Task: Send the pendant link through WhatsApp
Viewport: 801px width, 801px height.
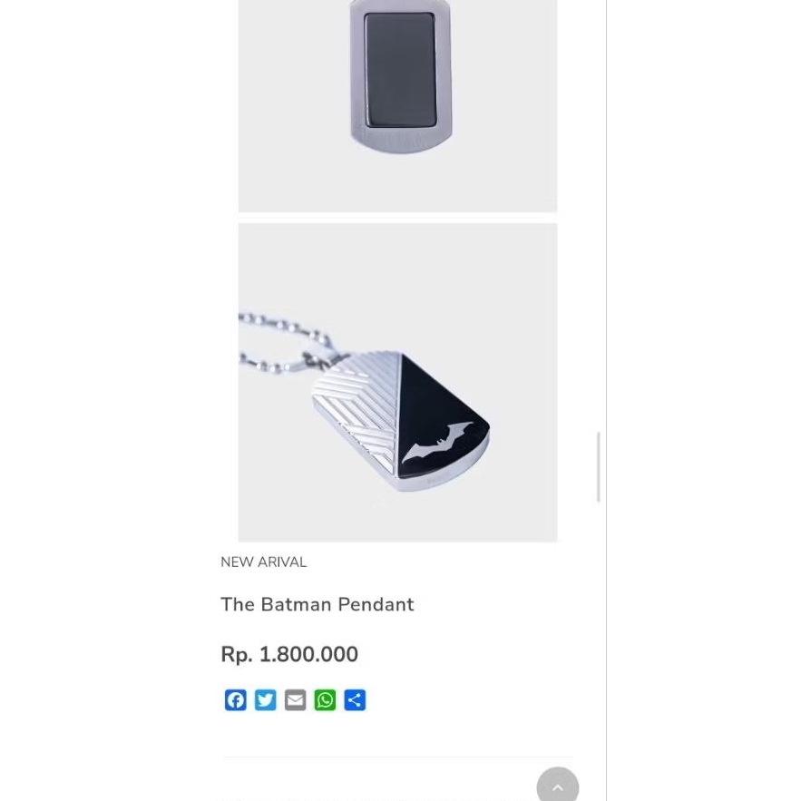Action: tap(325, 699)
